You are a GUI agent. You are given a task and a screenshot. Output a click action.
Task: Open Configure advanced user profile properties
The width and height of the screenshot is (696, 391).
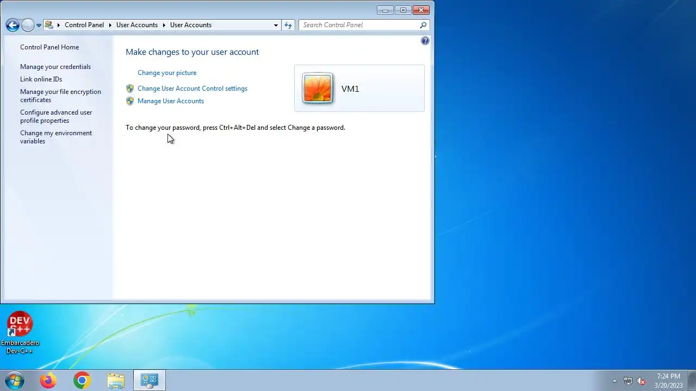pos(56,116)
